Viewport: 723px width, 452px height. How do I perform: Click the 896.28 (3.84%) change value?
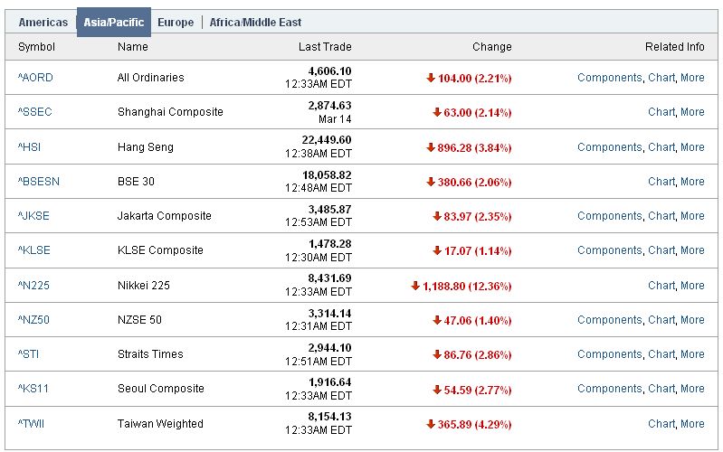(x=474, y=148)
